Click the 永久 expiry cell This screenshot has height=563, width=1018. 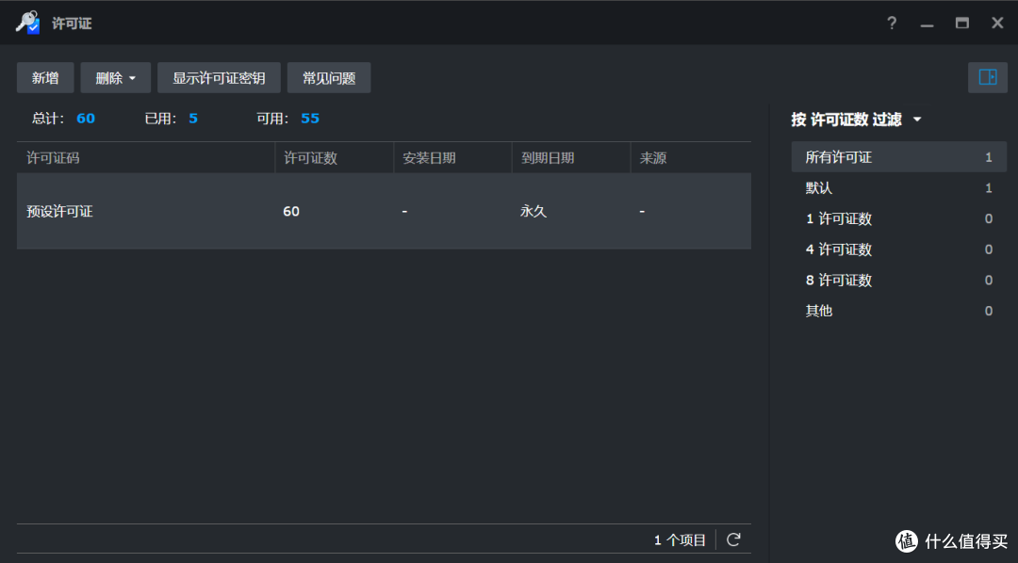pos(534,212)
